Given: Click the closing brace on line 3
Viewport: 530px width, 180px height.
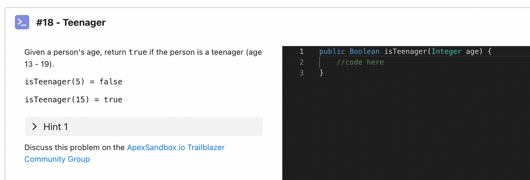Looking at the screenshot, I should click(x=322, y=73).
